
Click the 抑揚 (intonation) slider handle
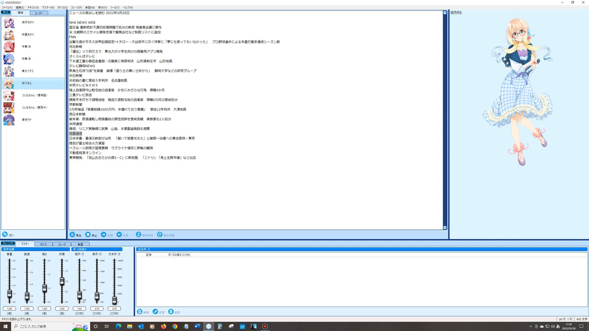pyautogui.click(x=62, y=281)
